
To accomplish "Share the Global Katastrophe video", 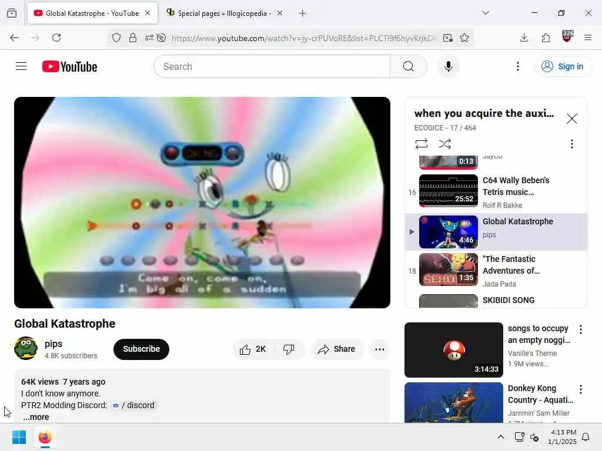I will tap(336, 349).
